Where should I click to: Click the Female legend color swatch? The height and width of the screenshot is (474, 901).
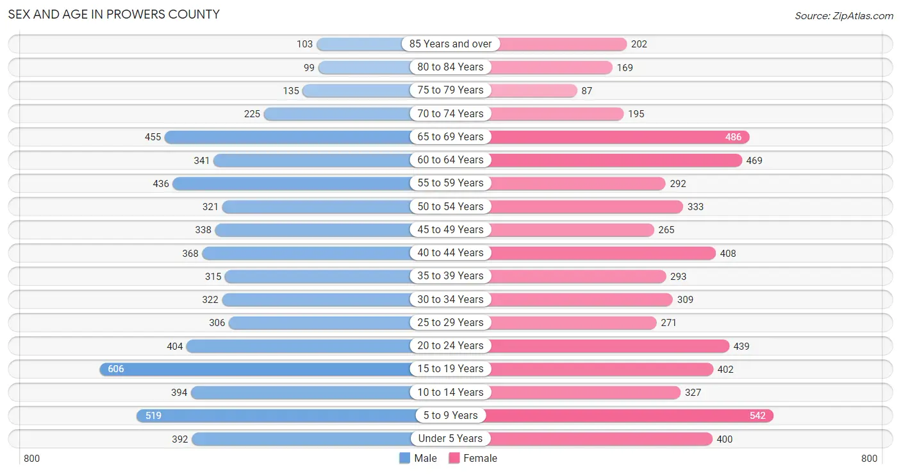(454, 458)
